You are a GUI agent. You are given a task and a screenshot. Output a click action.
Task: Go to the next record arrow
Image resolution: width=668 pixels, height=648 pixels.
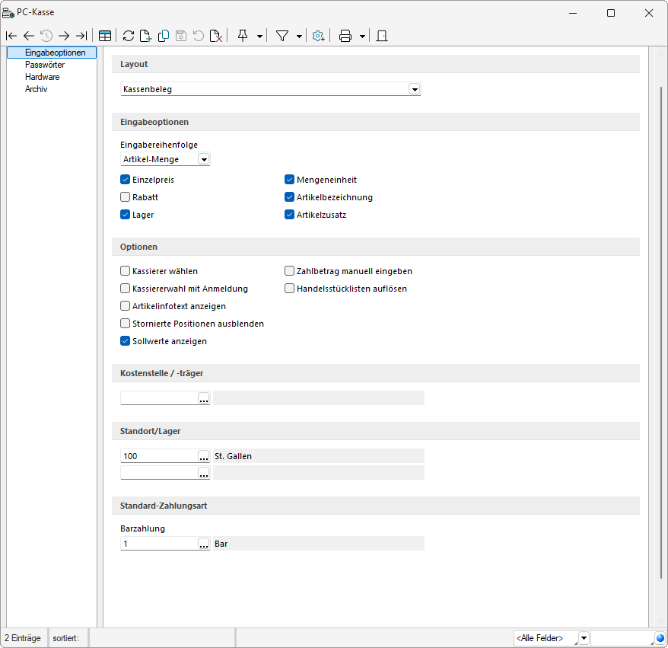pyautogui.click(x=64, y=36)
